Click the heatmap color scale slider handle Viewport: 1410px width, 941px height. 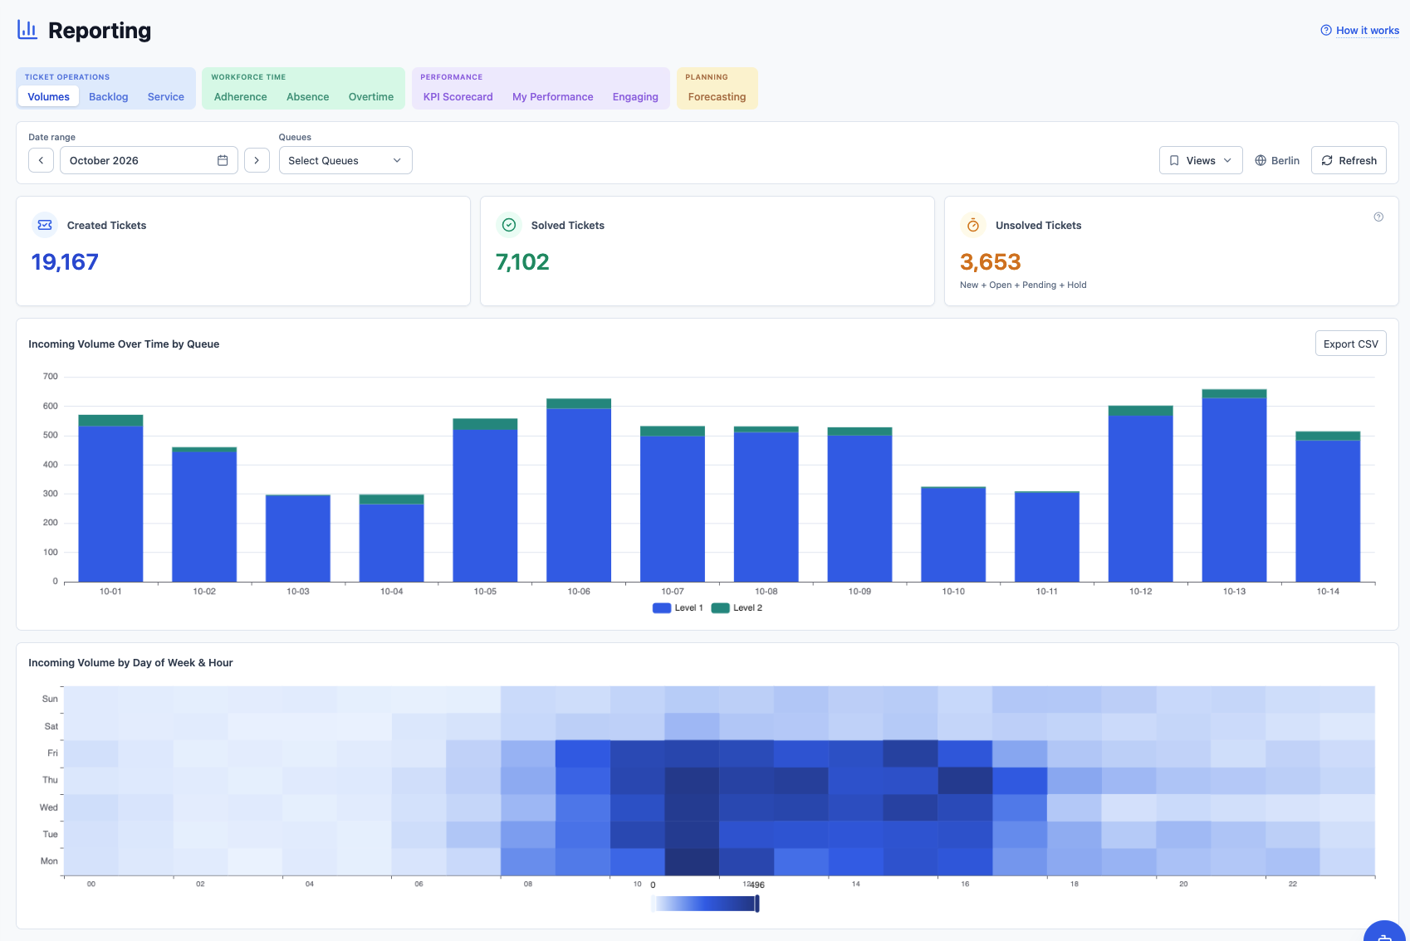point(756,903)
